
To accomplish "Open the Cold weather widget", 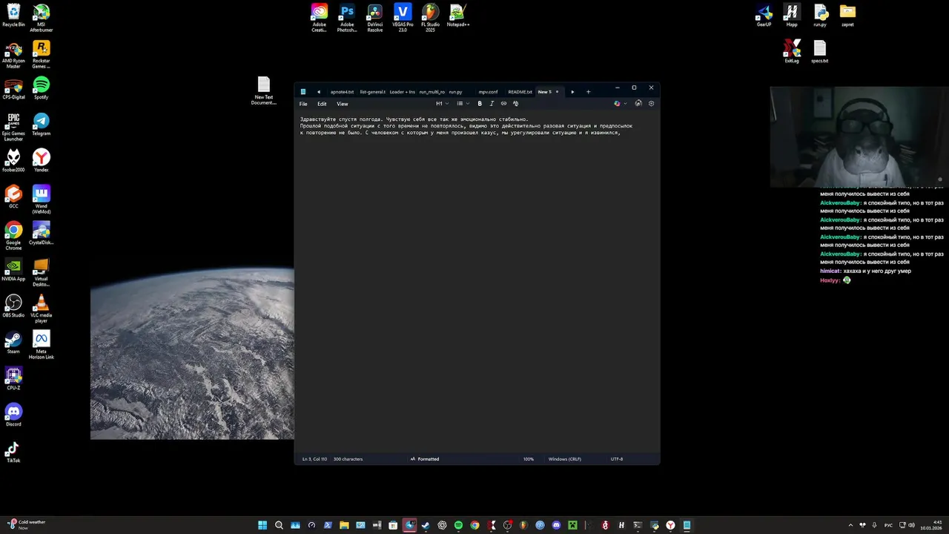I will tap(27, 524).
